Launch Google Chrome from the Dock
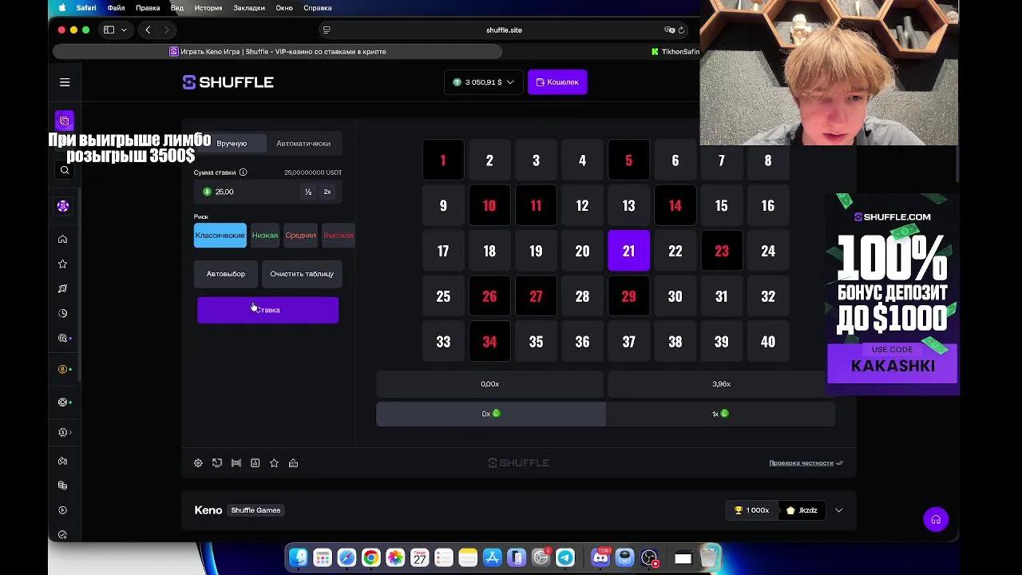This screenshot has height=575, width=1022. [x=370, y=557]
